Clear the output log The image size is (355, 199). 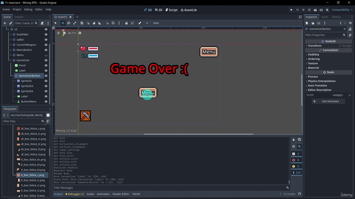click(x=293, y=140)
